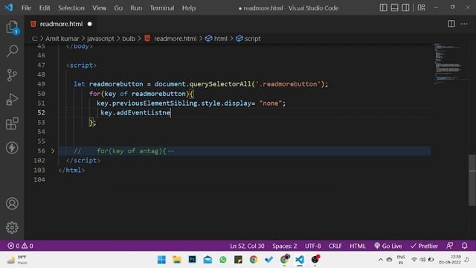This screenshot has width=476, height=268.
Task: Expand the folded code at line 56
Action: (x=53, y=150)
